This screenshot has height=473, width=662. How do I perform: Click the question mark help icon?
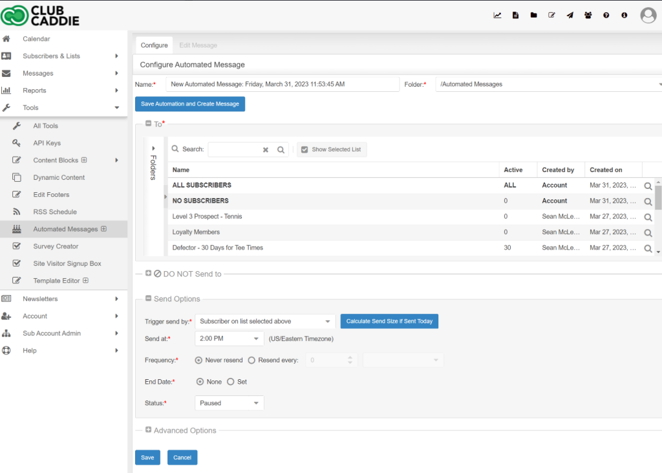click(606, 16)
